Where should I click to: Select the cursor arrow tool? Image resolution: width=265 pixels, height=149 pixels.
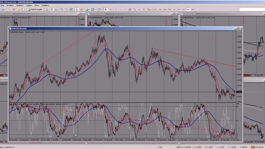click(x=106, y=10)
